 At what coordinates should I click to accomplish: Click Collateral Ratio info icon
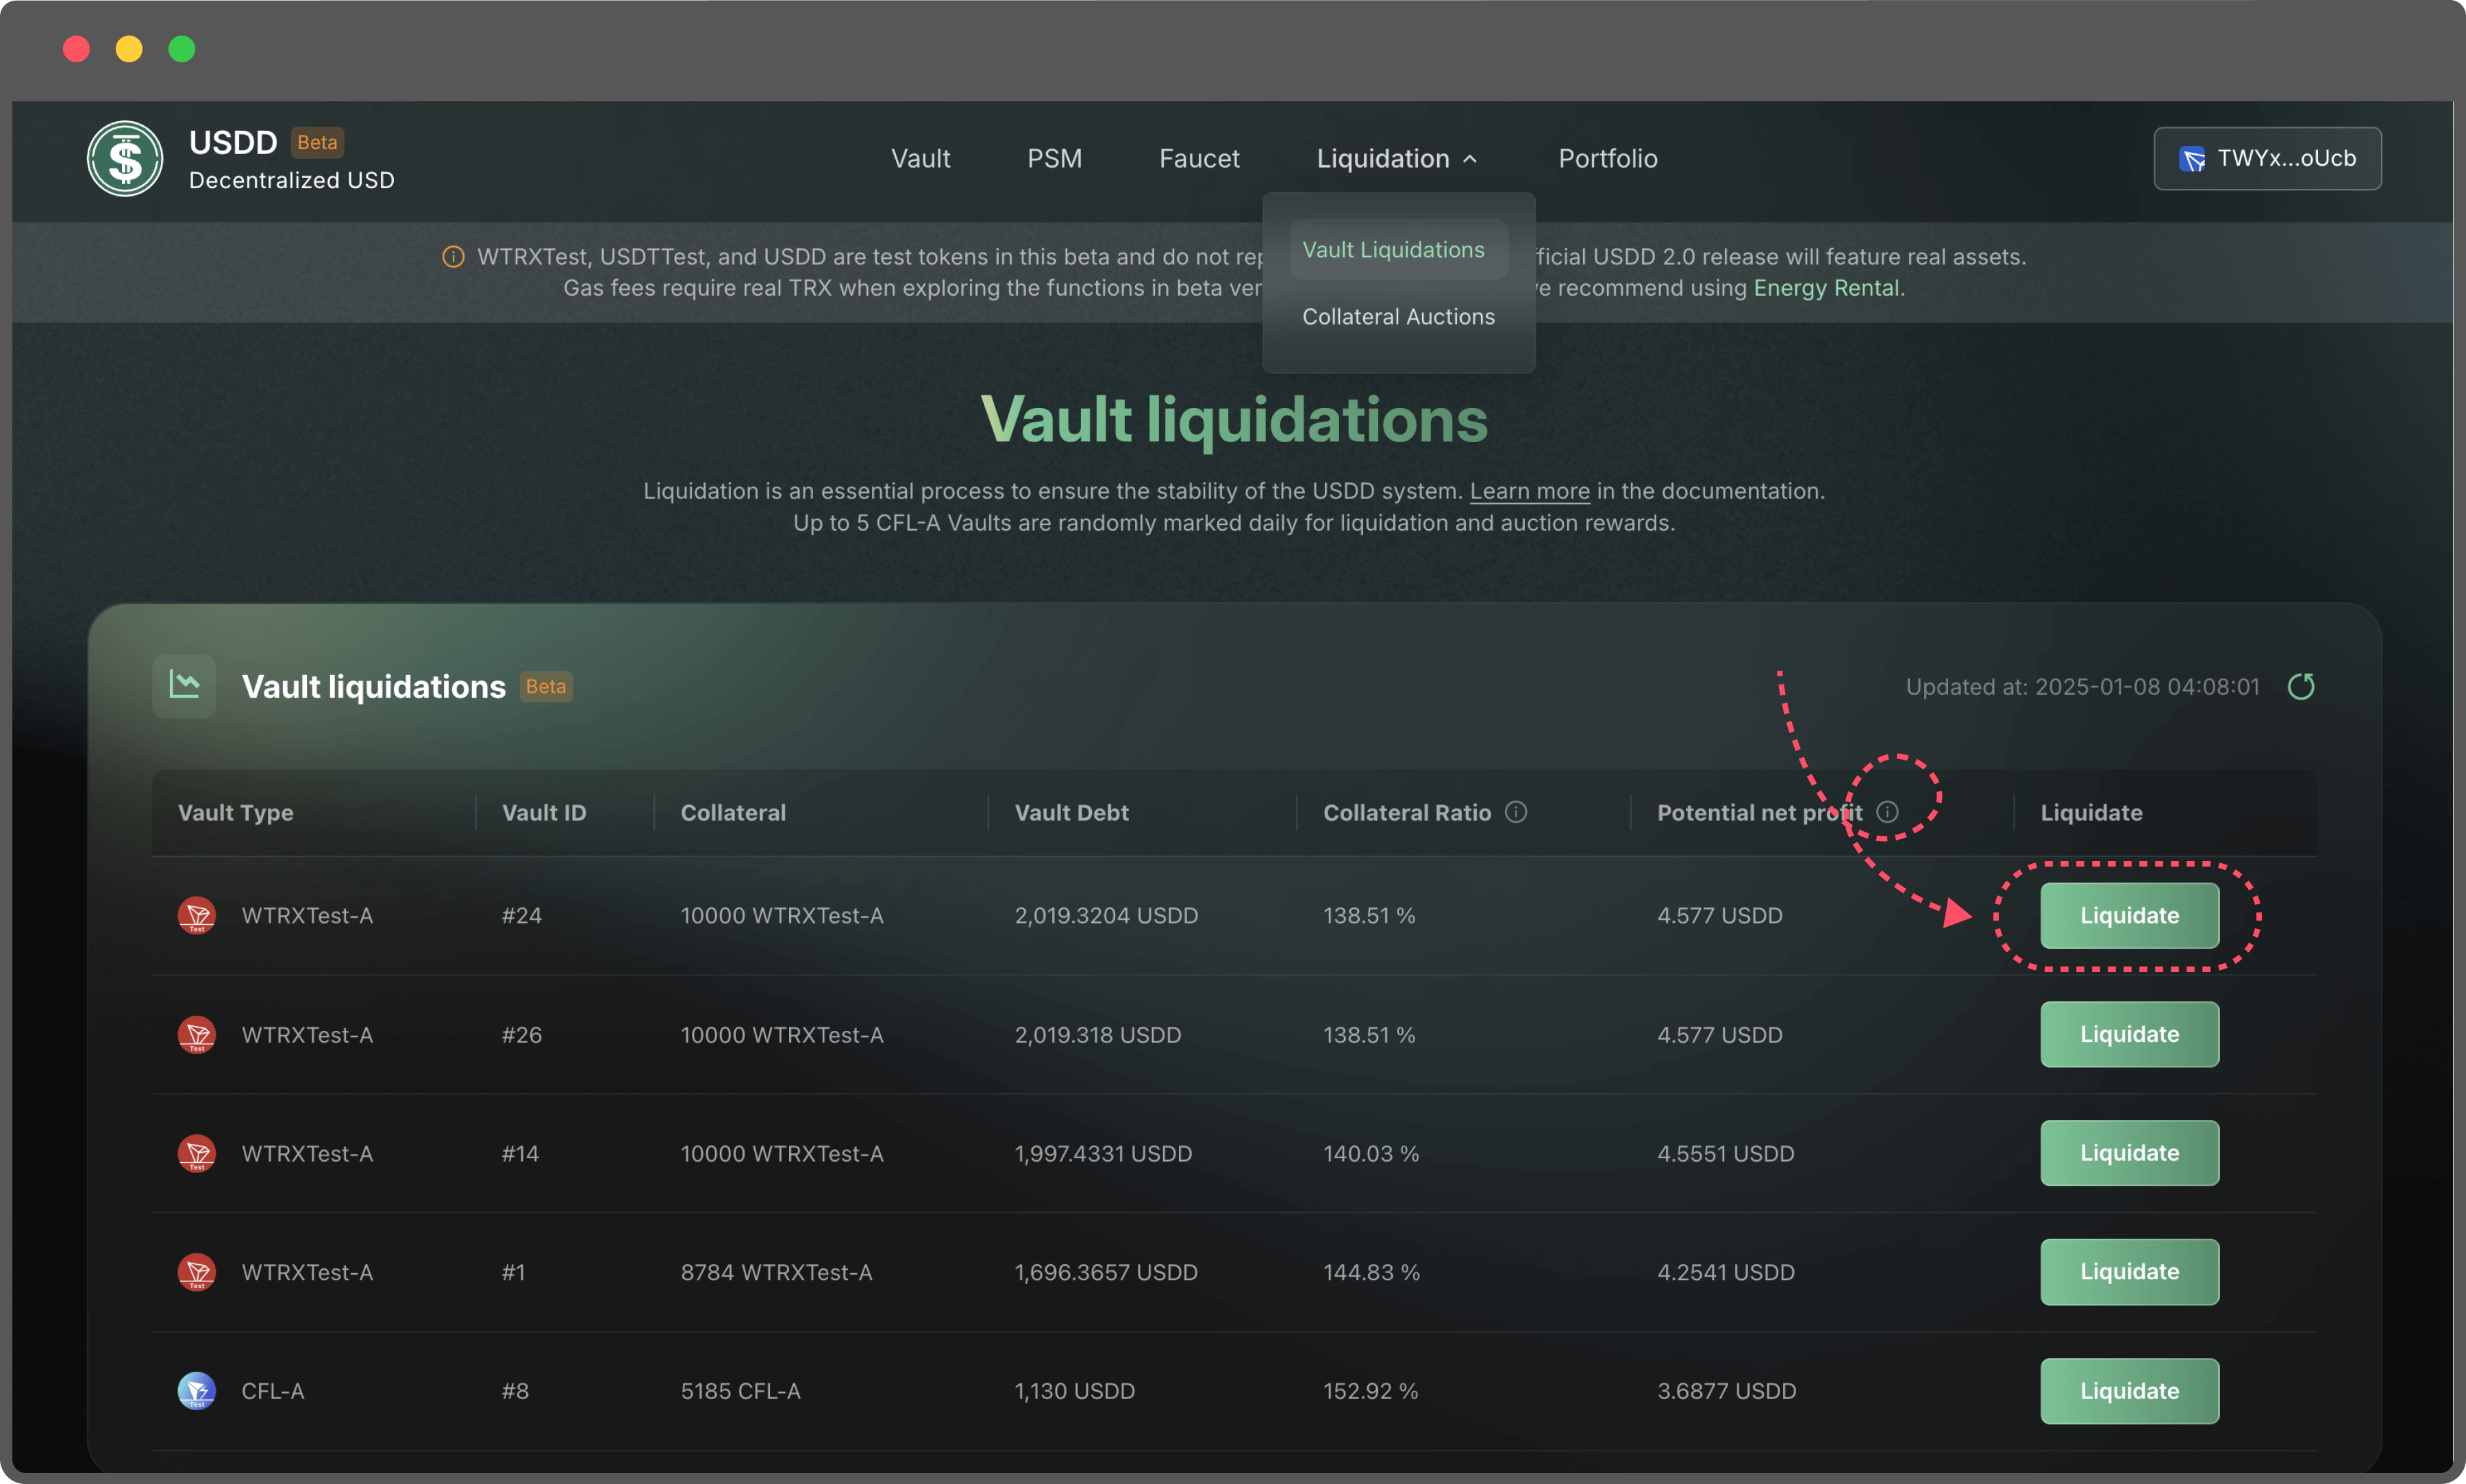point(1516,812)
